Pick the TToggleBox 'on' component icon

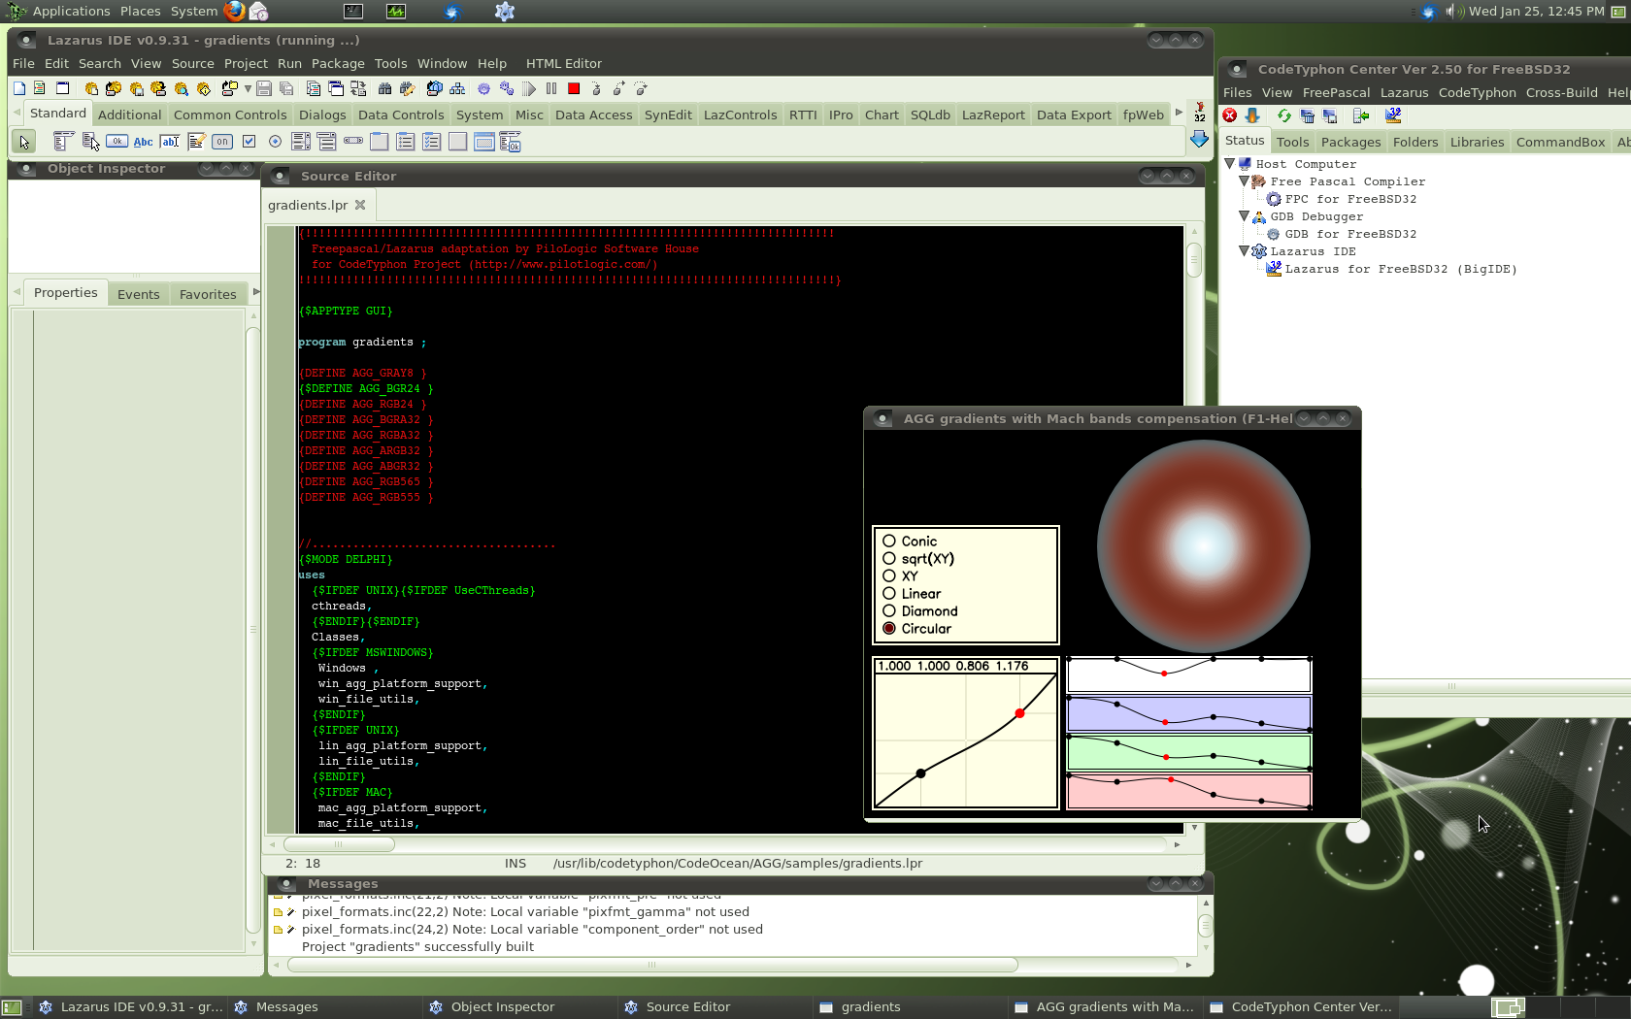coord(222,142)
